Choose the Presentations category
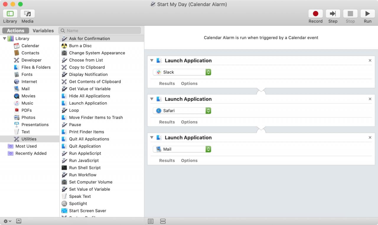Image resolution: width=378 pixels, height=225 pixels. coord(30,125)
